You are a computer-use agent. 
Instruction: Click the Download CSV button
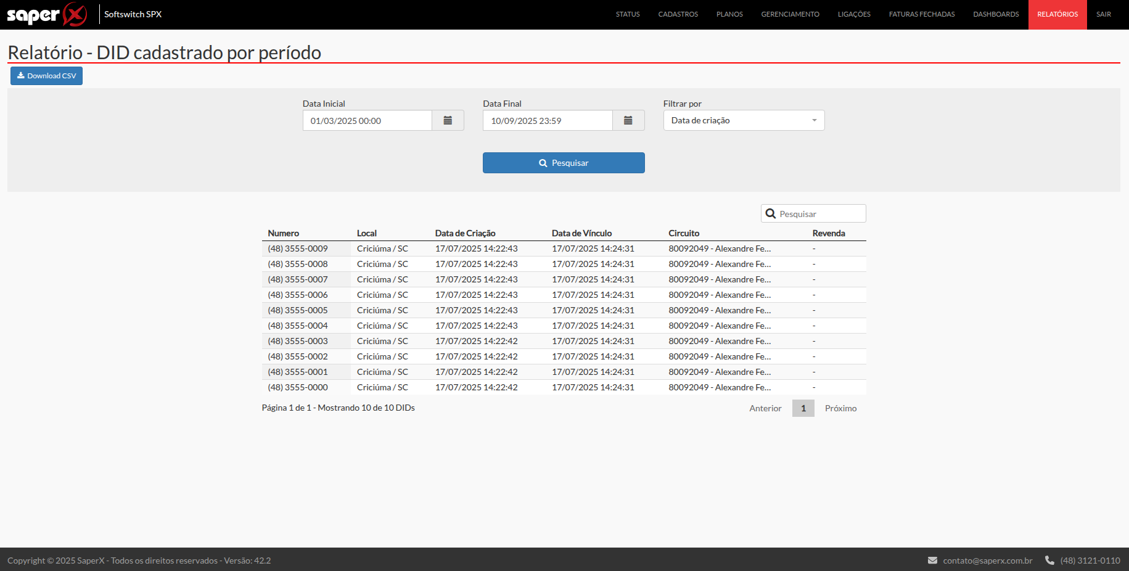point(46,76)
